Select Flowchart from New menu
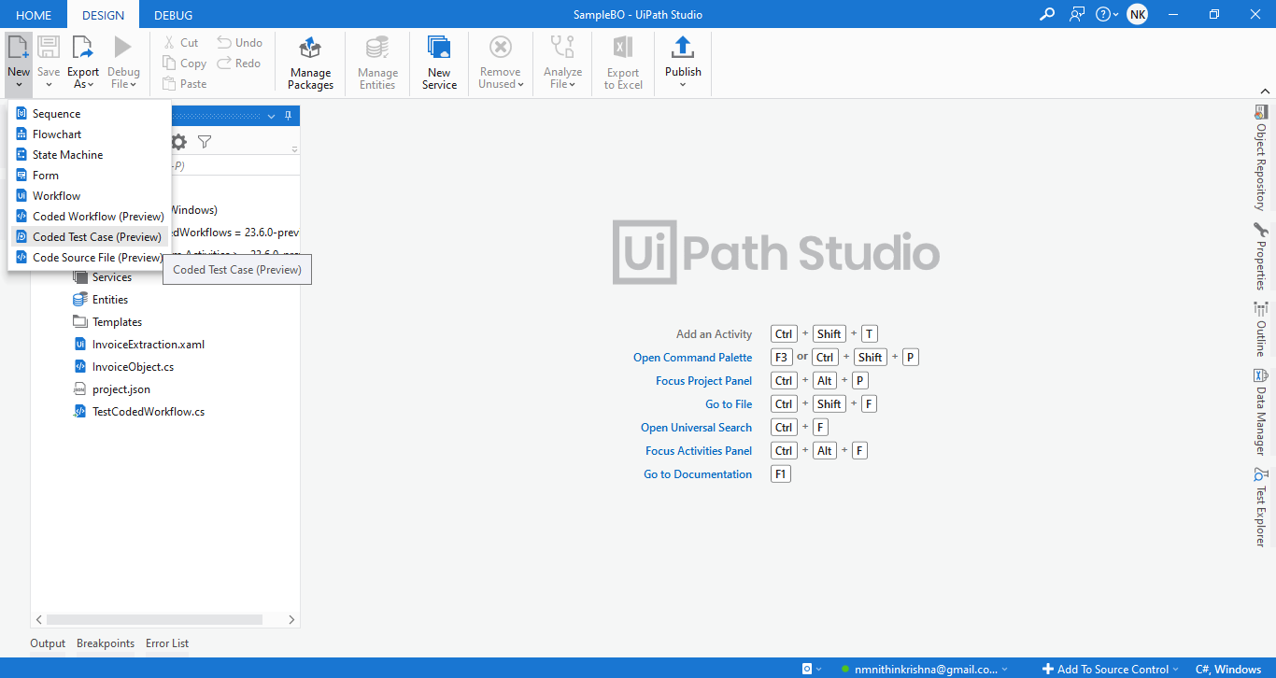The width and height of the screenshot is (1276, 678). (90, 134)
